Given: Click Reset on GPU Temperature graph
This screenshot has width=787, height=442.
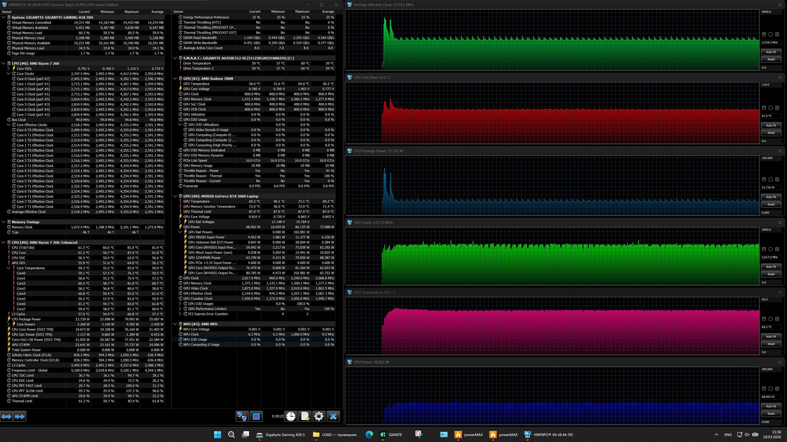Looking at the screenshot, I should [771, 344].
